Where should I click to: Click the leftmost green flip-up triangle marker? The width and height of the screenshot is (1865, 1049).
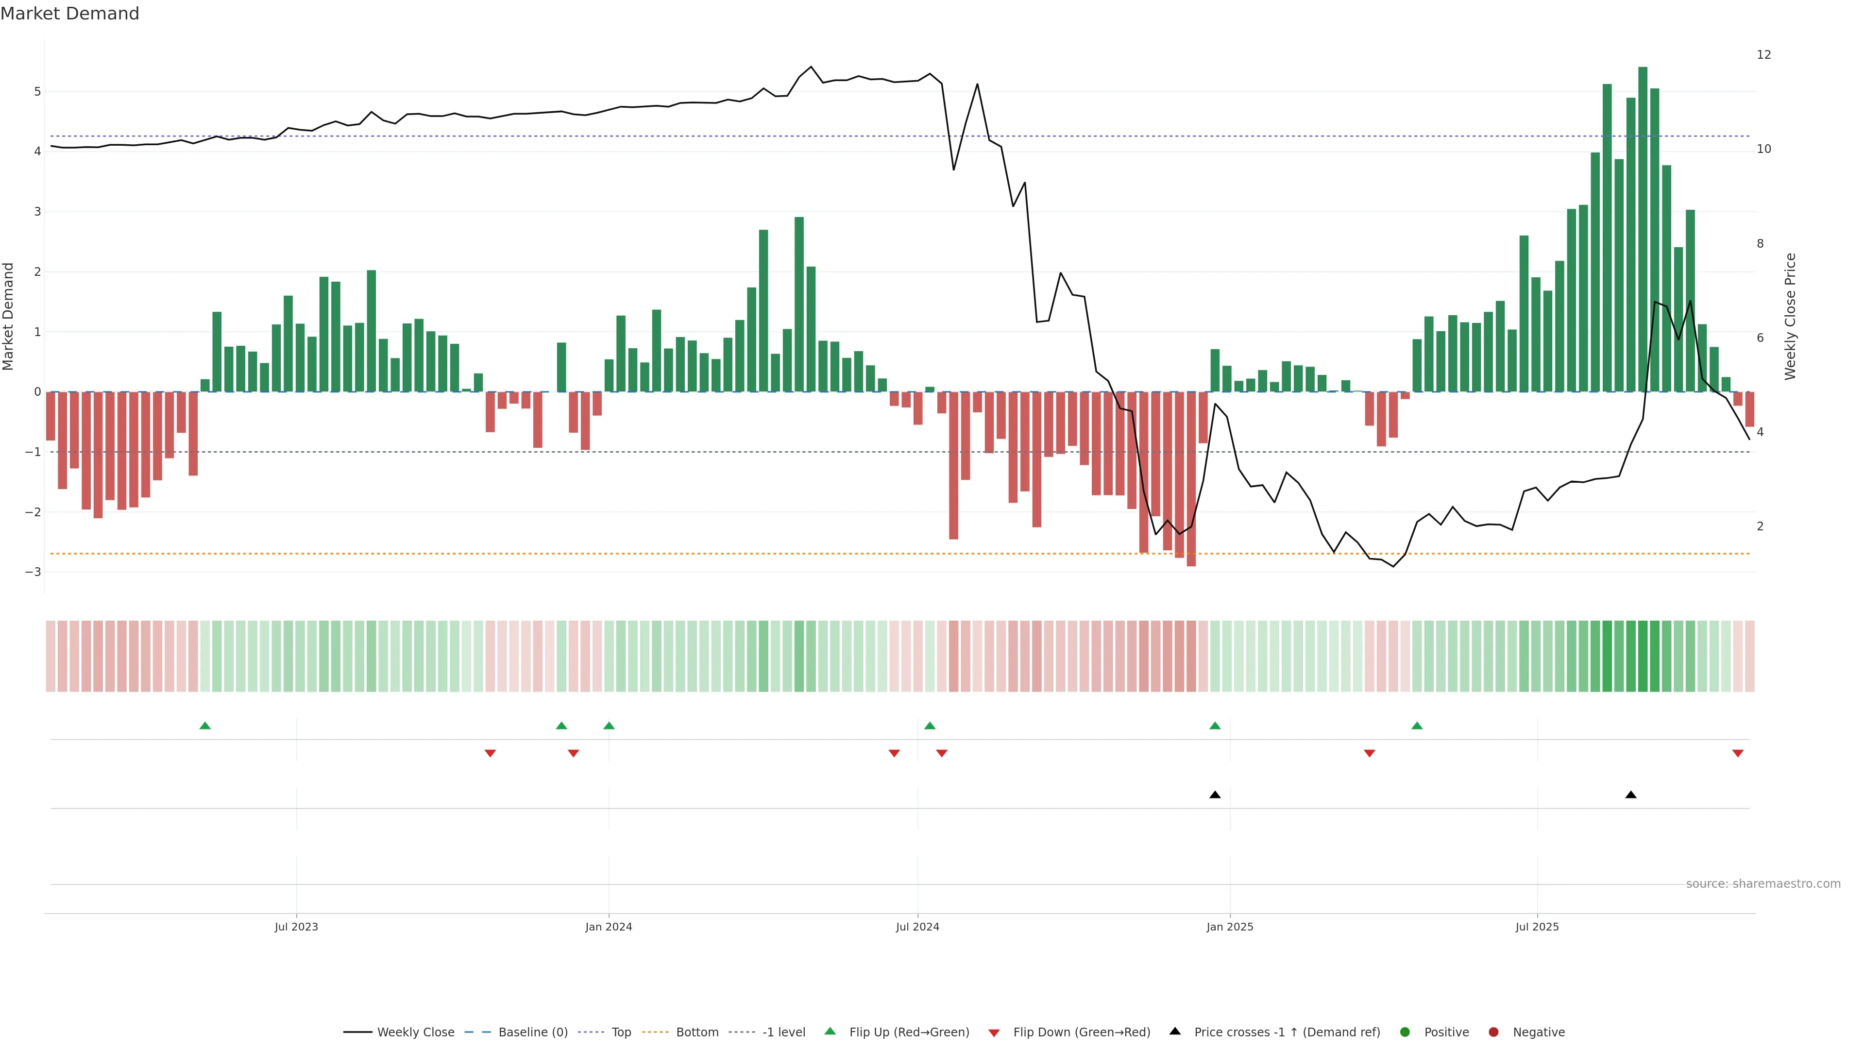[205, 726]
